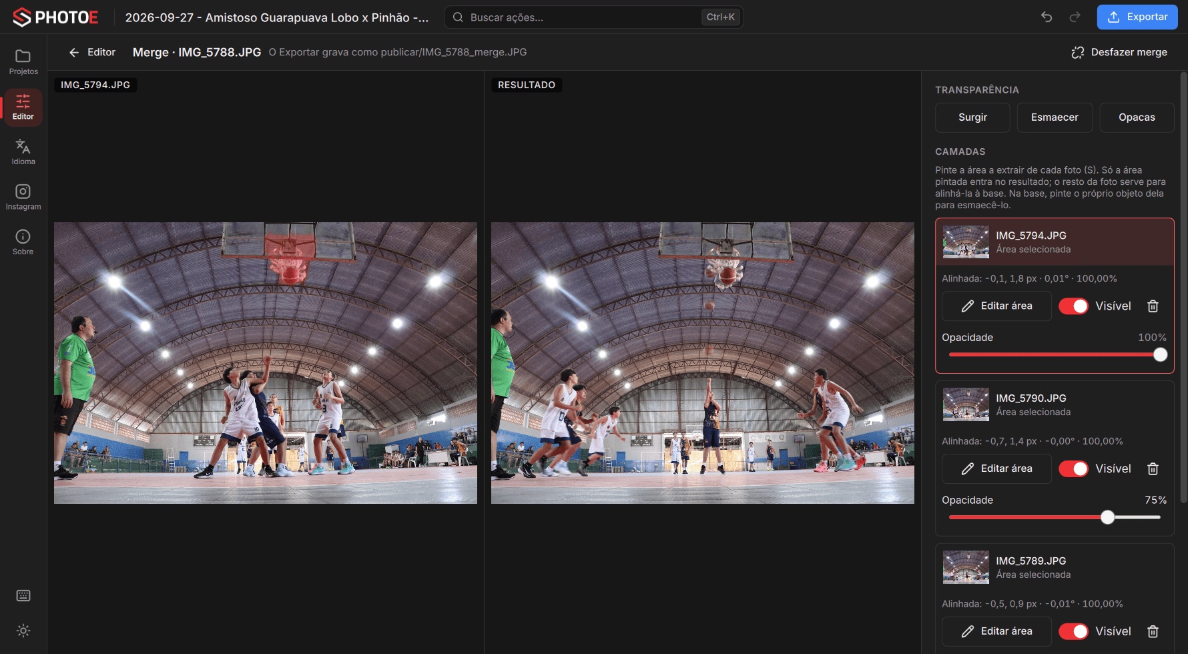The image size is (1188, 654).
Task: Go back to Editor via arrow
Action: (91, 52)
